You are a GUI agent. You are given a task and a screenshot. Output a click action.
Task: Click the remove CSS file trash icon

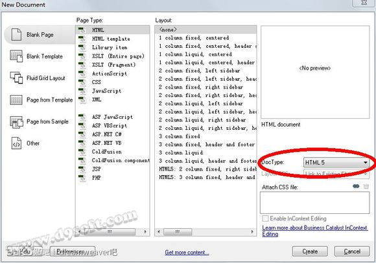tap(366, 186)
